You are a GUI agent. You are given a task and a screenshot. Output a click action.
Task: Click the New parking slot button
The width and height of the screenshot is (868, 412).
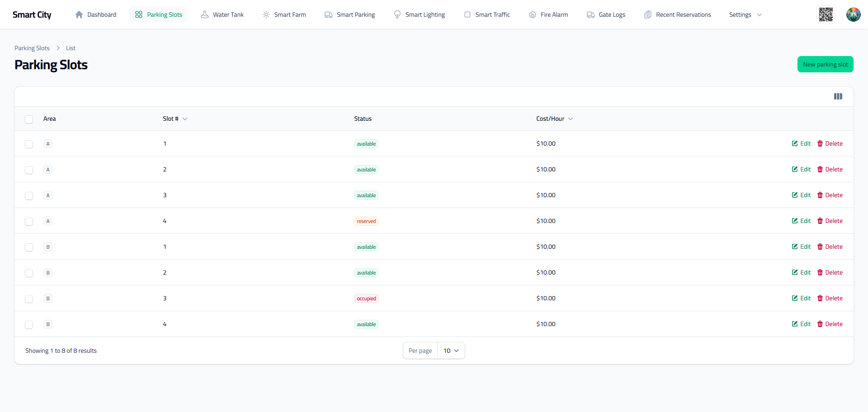coord(826,64)
